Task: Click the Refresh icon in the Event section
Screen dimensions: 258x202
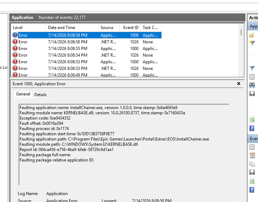Action: click(252, 181)
